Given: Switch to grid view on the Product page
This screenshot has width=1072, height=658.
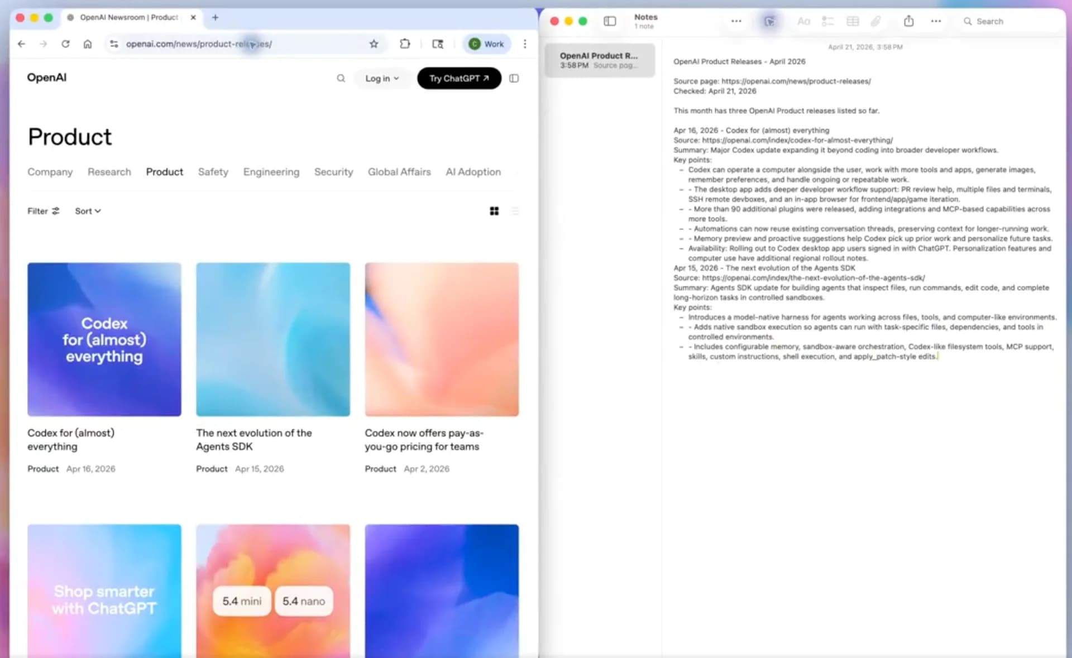Looking at the screenshot, I should click(x=494, y=211).
